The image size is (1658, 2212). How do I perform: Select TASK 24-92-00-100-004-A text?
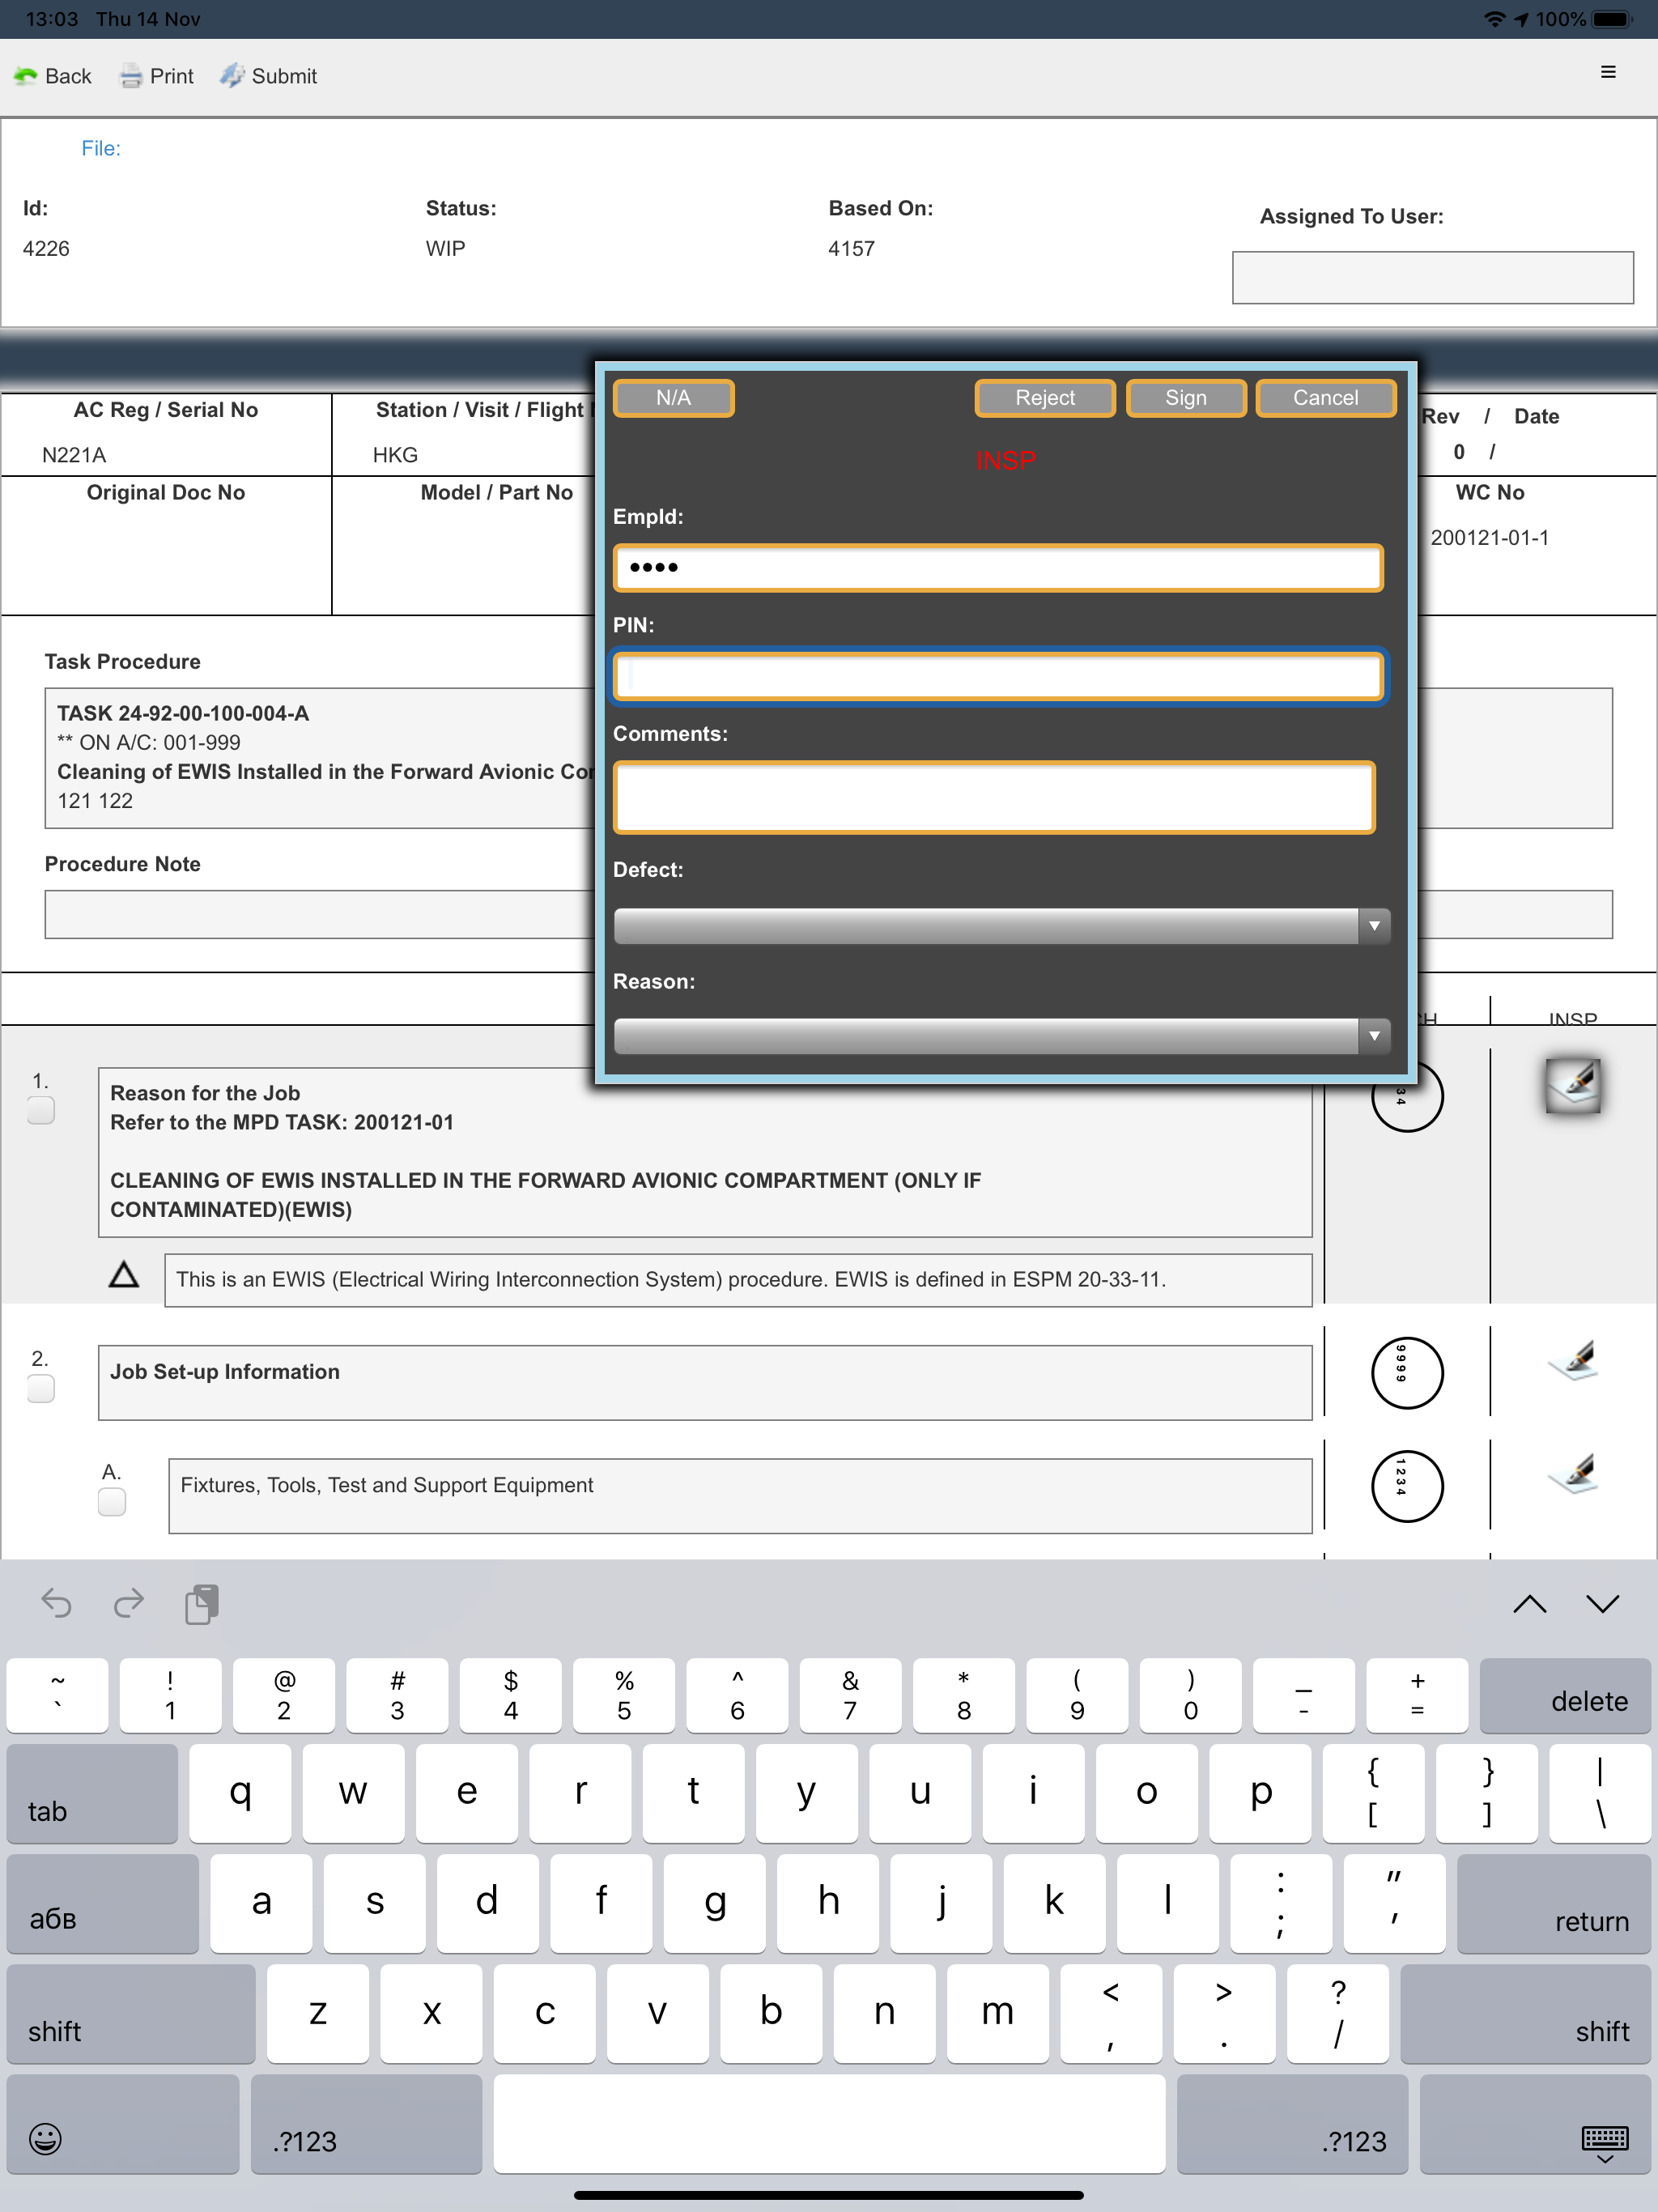tap(183, 713)
